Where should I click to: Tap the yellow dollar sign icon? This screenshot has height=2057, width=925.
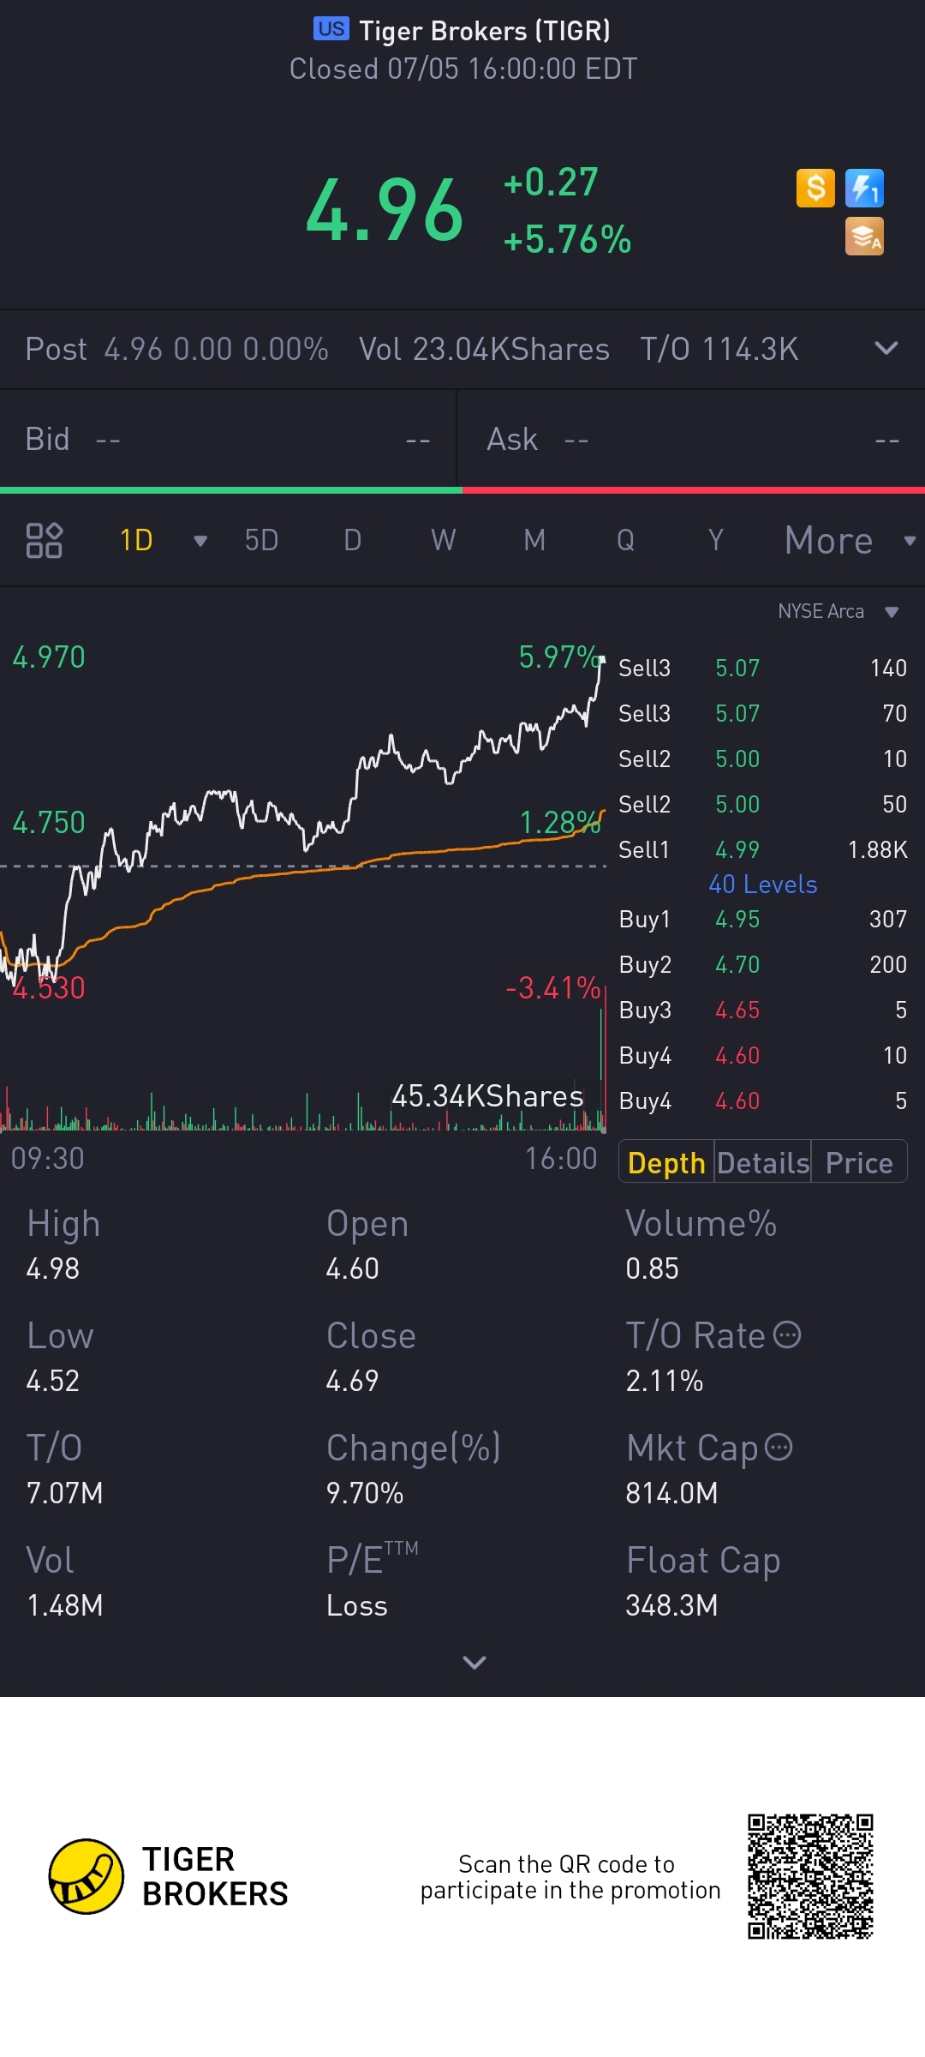[x=815, y=188]
